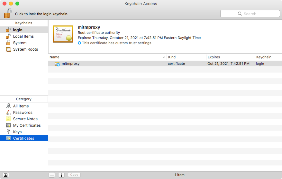Sort by Expires column header
Image resolution: width=282 pixels, height=179 pixels.
(230, 57)
